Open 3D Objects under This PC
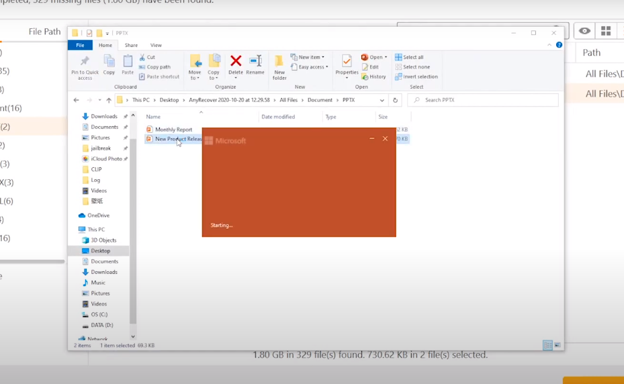The image size is (624, 384). tap(103, 240)
